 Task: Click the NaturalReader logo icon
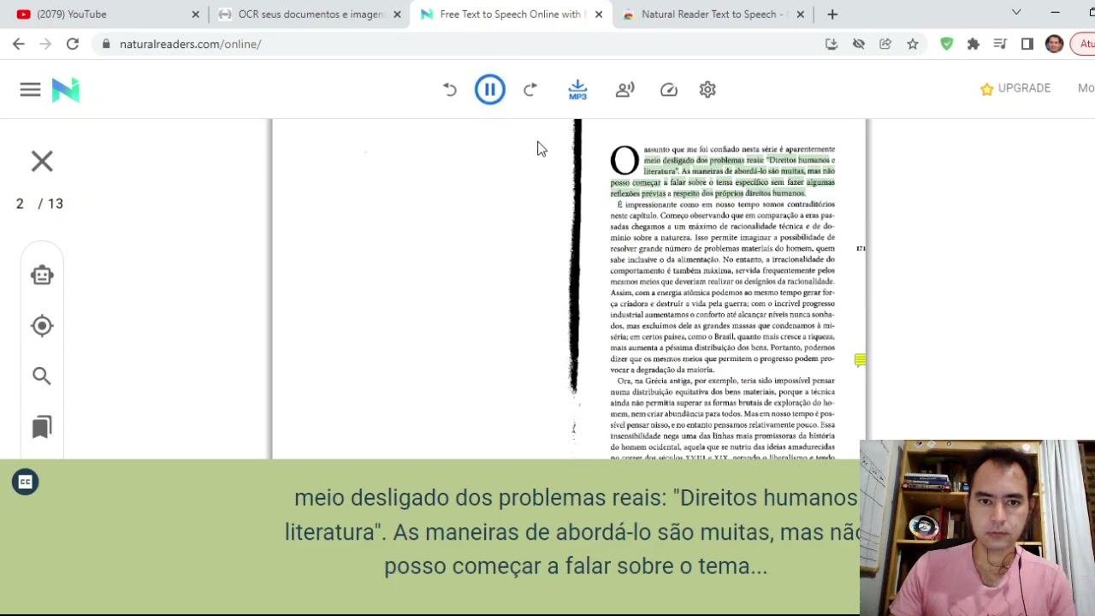point(66,89)
